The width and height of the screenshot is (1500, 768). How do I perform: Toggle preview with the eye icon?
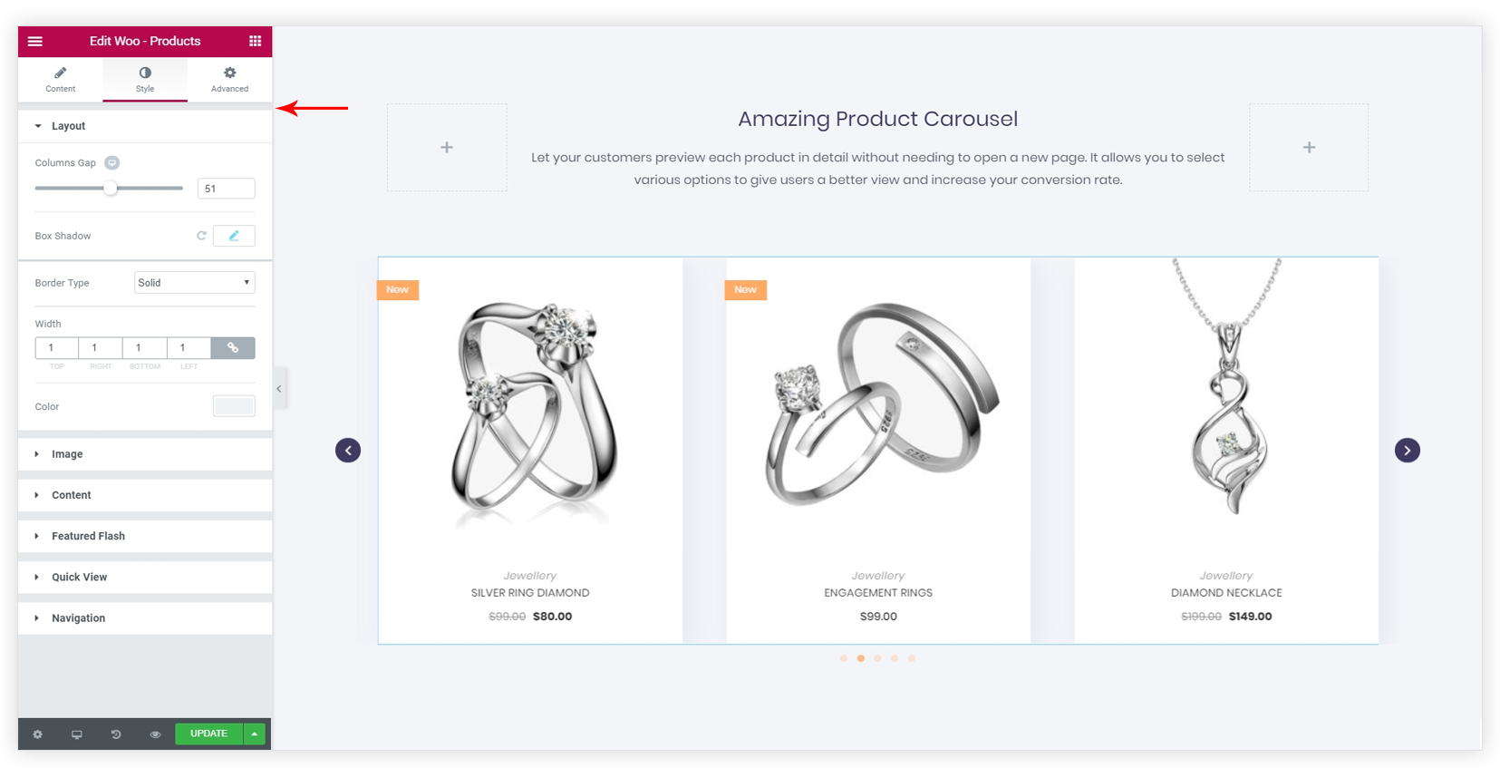click(155, 734)
